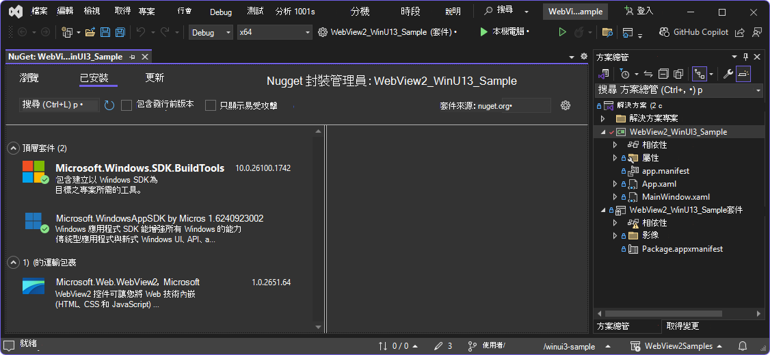Open the 測試 menu
The height and width of the screenshot is (355, 770).
coord(255,12)
